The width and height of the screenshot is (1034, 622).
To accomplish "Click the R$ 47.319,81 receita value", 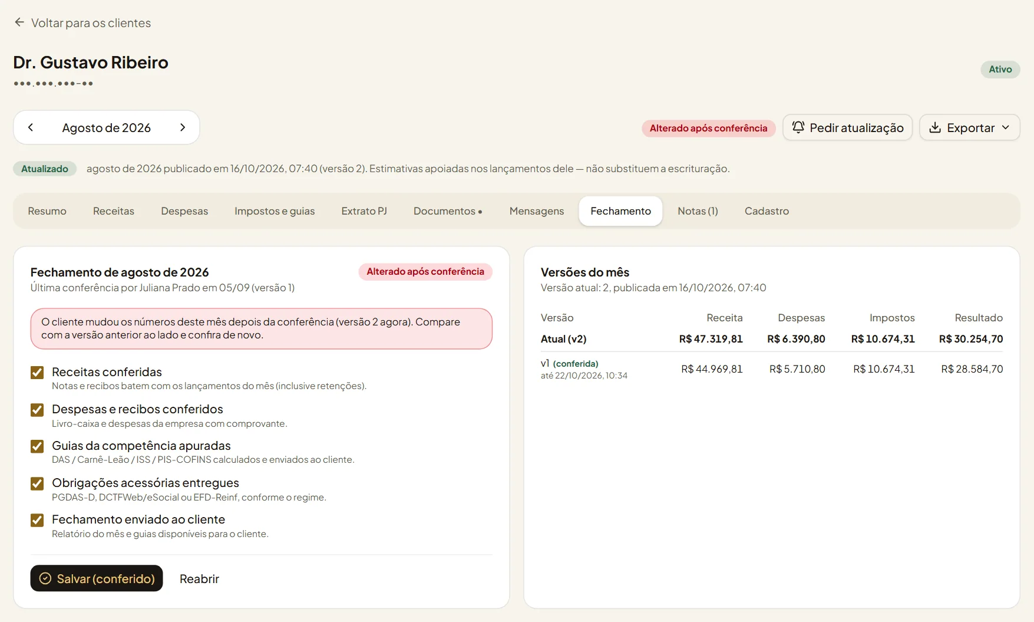I will pyautogui.click(x=711, y=339).
